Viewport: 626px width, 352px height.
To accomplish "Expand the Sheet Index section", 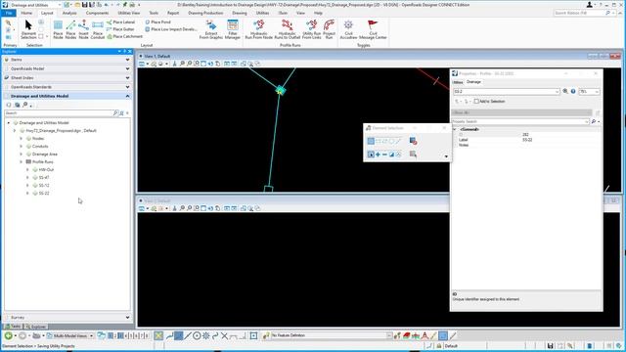I will pyautogui.click(x=128, y=78).
